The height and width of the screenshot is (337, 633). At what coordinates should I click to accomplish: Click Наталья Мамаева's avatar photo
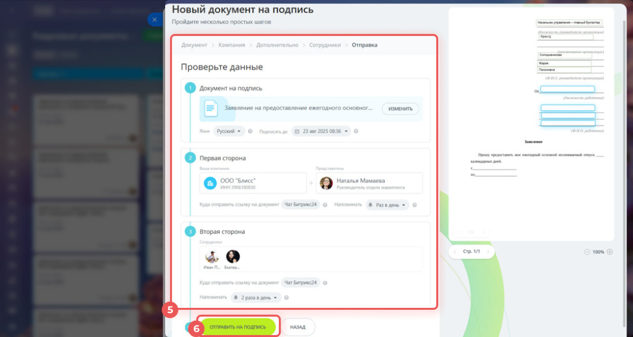coord(326,183)
